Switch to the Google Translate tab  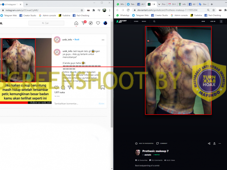click(x=203, y=4)
